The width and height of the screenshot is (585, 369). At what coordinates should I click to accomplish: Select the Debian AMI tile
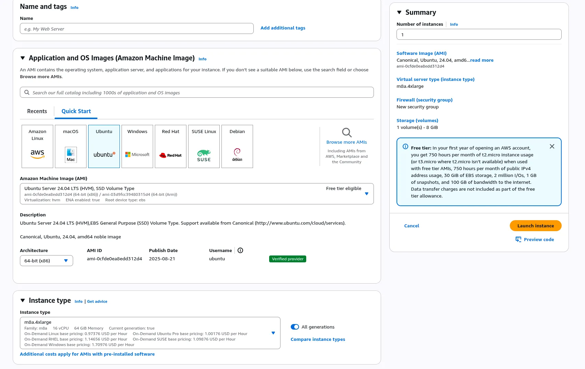[237, 146]
